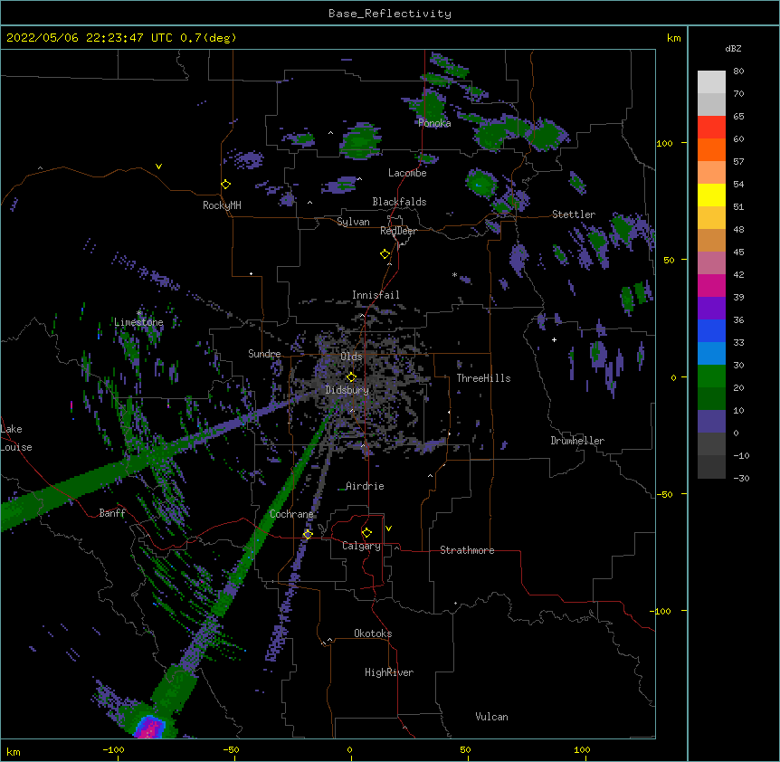Click the Stettler city label

(574, 214)
